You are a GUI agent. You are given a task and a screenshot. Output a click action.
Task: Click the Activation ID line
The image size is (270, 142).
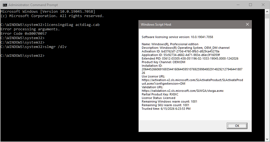(181, 51)
